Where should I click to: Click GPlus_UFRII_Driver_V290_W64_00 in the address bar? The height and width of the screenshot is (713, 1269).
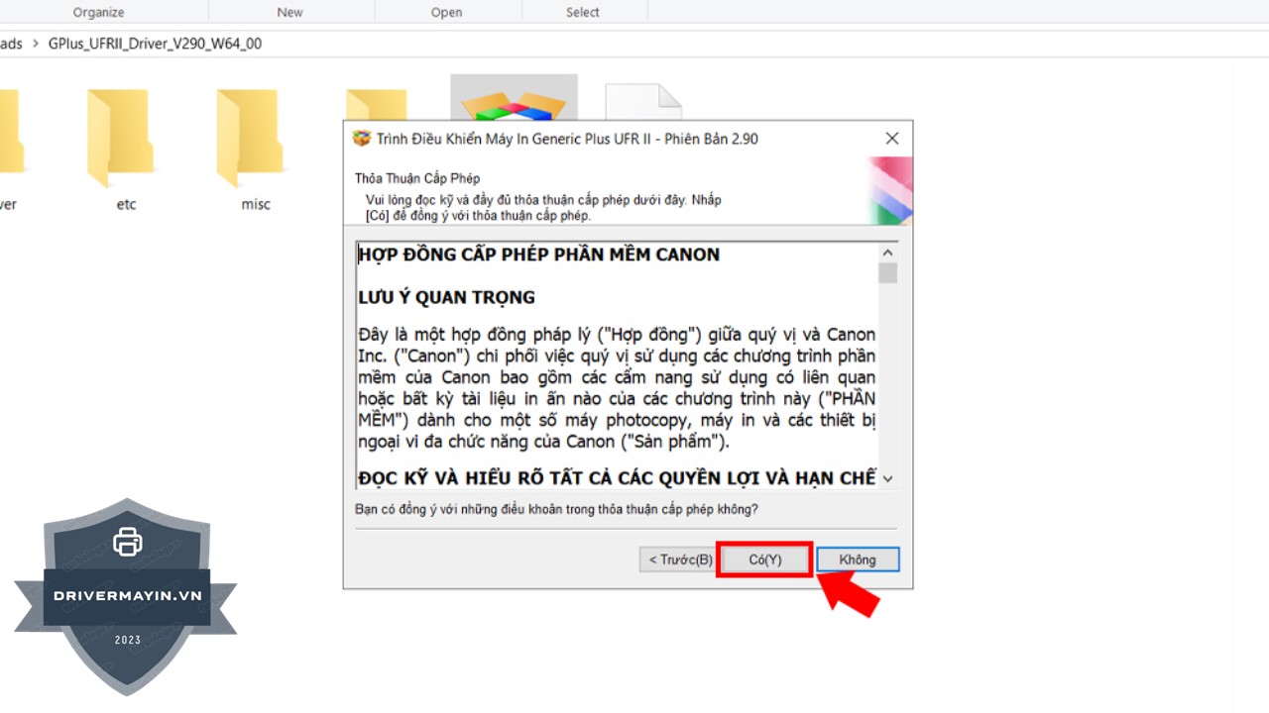[155, 45]
